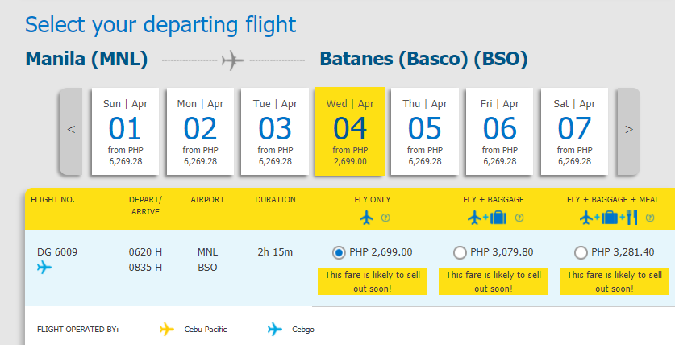Image resolution: width=675 pixels, height=345 pixels.
Task: Click the plane and suitcase Fly + Baggage icon
Action: click(486, 217)
